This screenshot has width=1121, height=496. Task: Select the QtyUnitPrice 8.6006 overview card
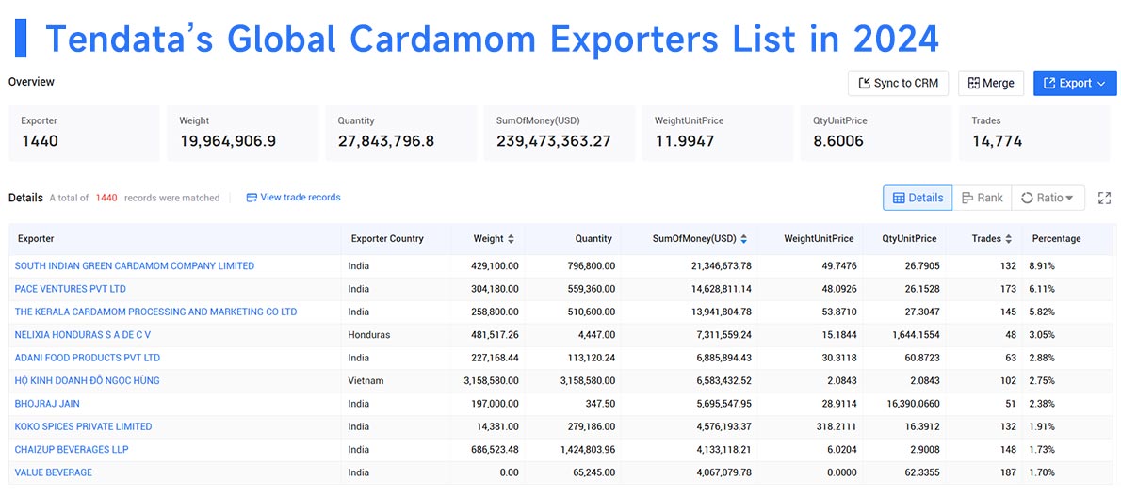coord(876,133)
